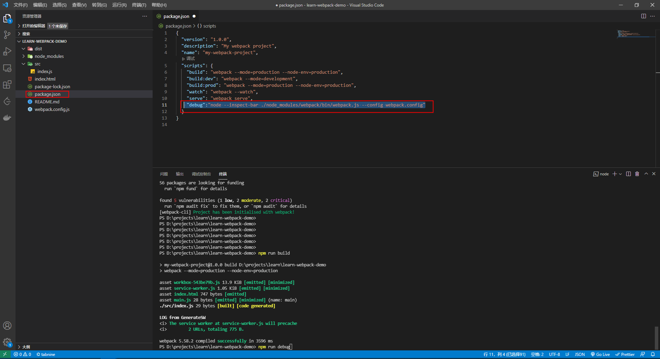Open the Help menu

(x=159, y=5)
